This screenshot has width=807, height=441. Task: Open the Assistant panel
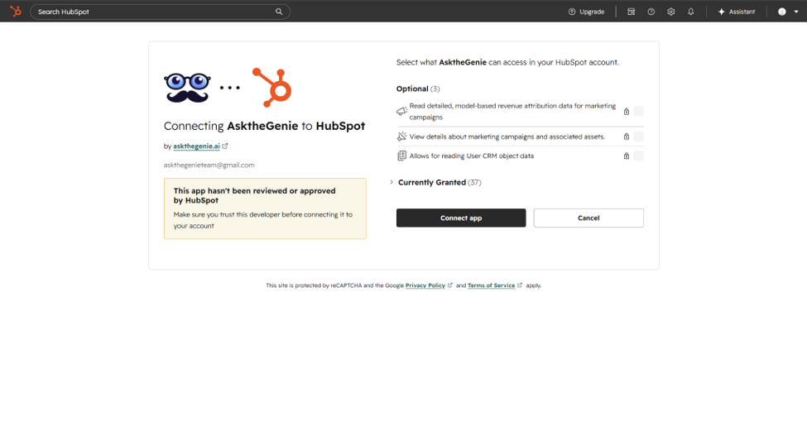[737, 12]
